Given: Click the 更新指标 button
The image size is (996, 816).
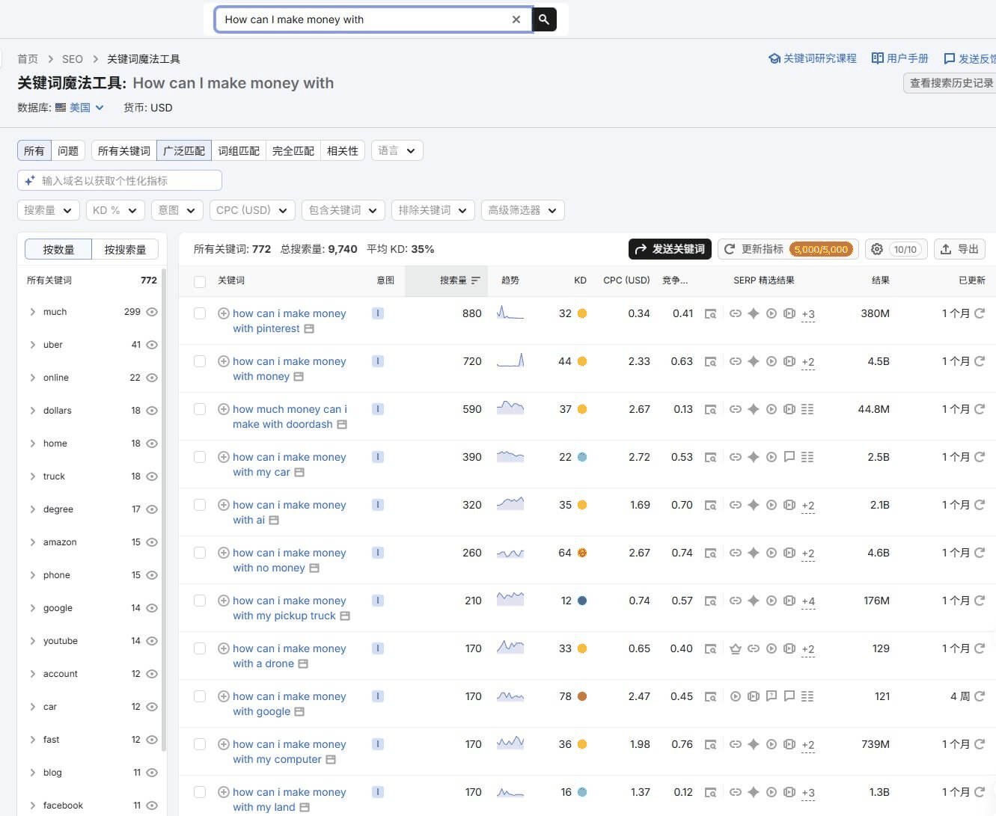Looking at the screenshot, I should [x=788, y=249].
